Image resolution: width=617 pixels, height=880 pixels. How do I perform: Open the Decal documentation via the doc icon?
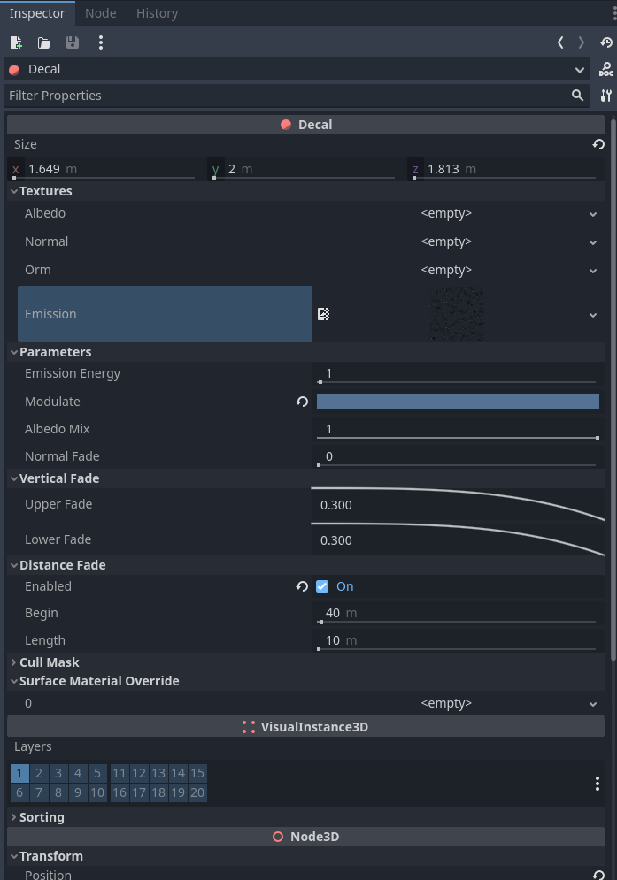point(605,69)
